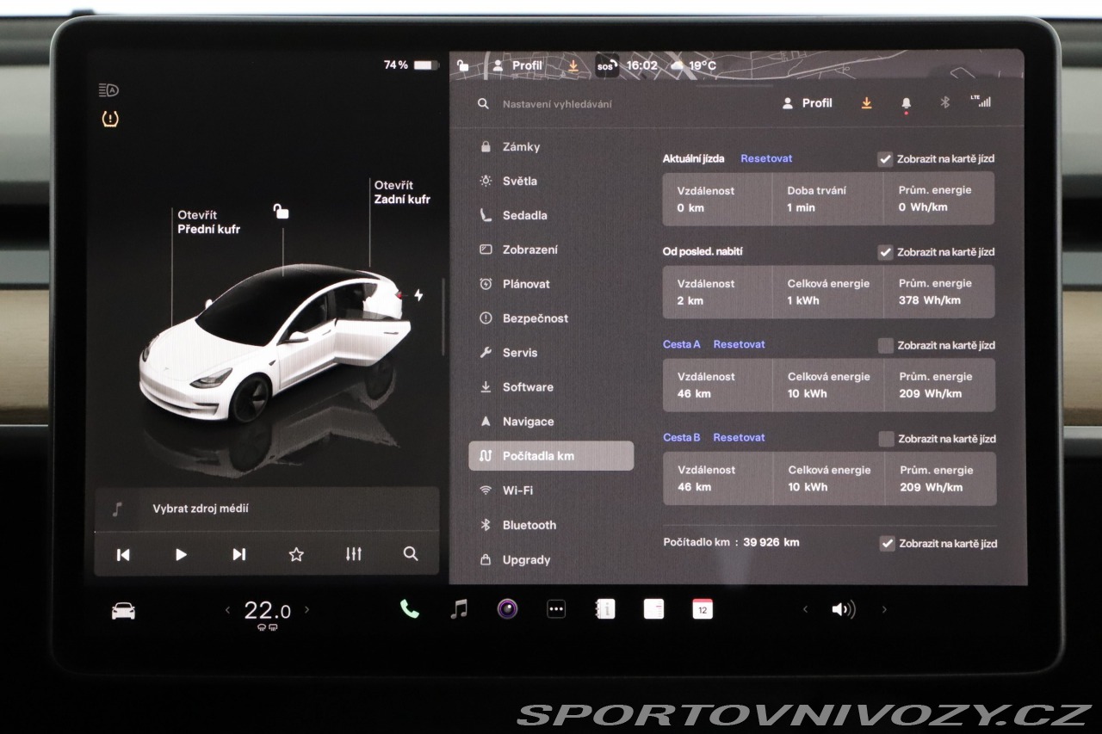Tap the orange download icon in settings header
The height and width of the screenshot is (734, 1102).
point(866,102)
